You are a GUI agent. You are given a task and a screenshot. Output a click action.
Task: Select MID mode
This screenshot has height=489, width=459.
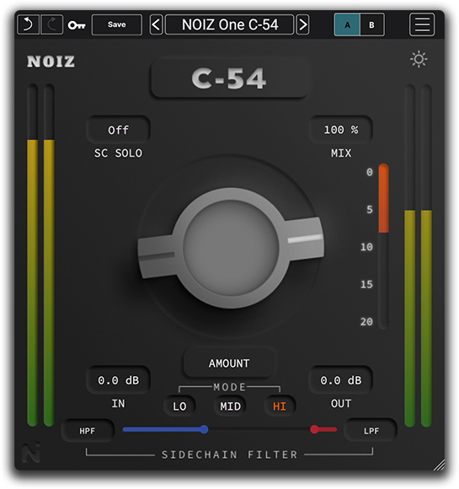point(230,406)
